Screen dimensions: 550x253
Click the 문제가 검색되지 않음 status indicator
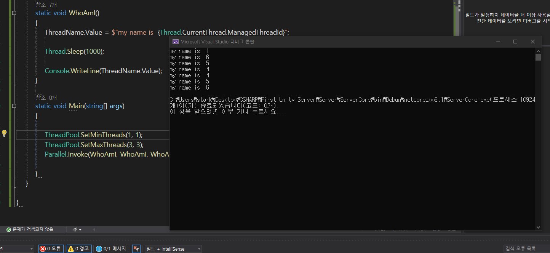click(x=30, y=229)
